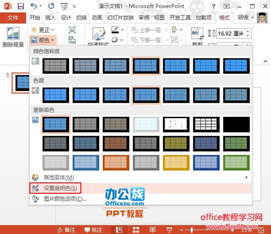Image resolution: width=271 pixels, height=234 pixels.
Task: Choose the gray first saturation swatch
Action: tap(56, 66)
